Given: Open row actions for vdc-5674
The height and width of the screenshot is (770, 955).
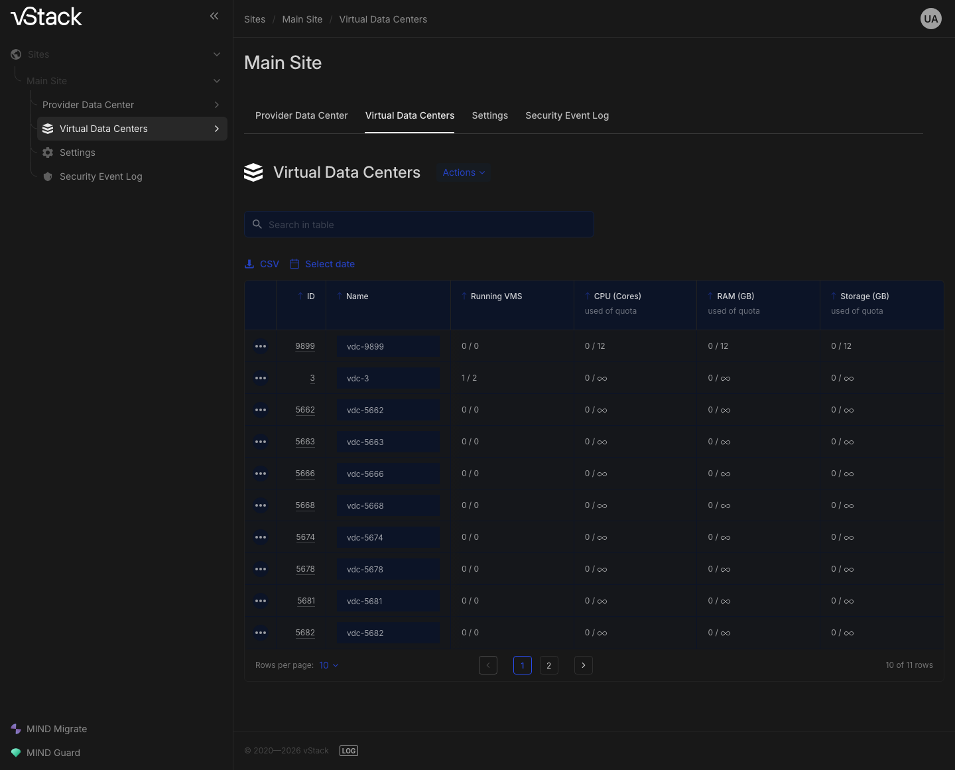Looking at the screenshot, I should 261,537.
